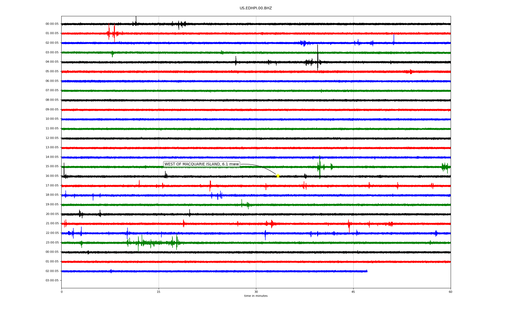Select the 23:00:05 row label
The image size is (512, 320).
tap(52, 243)
